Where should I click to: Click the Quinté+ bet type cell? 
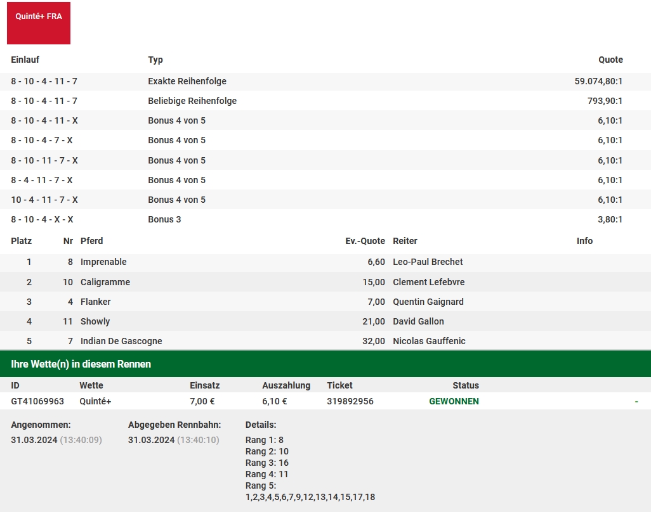pos(95,402)
